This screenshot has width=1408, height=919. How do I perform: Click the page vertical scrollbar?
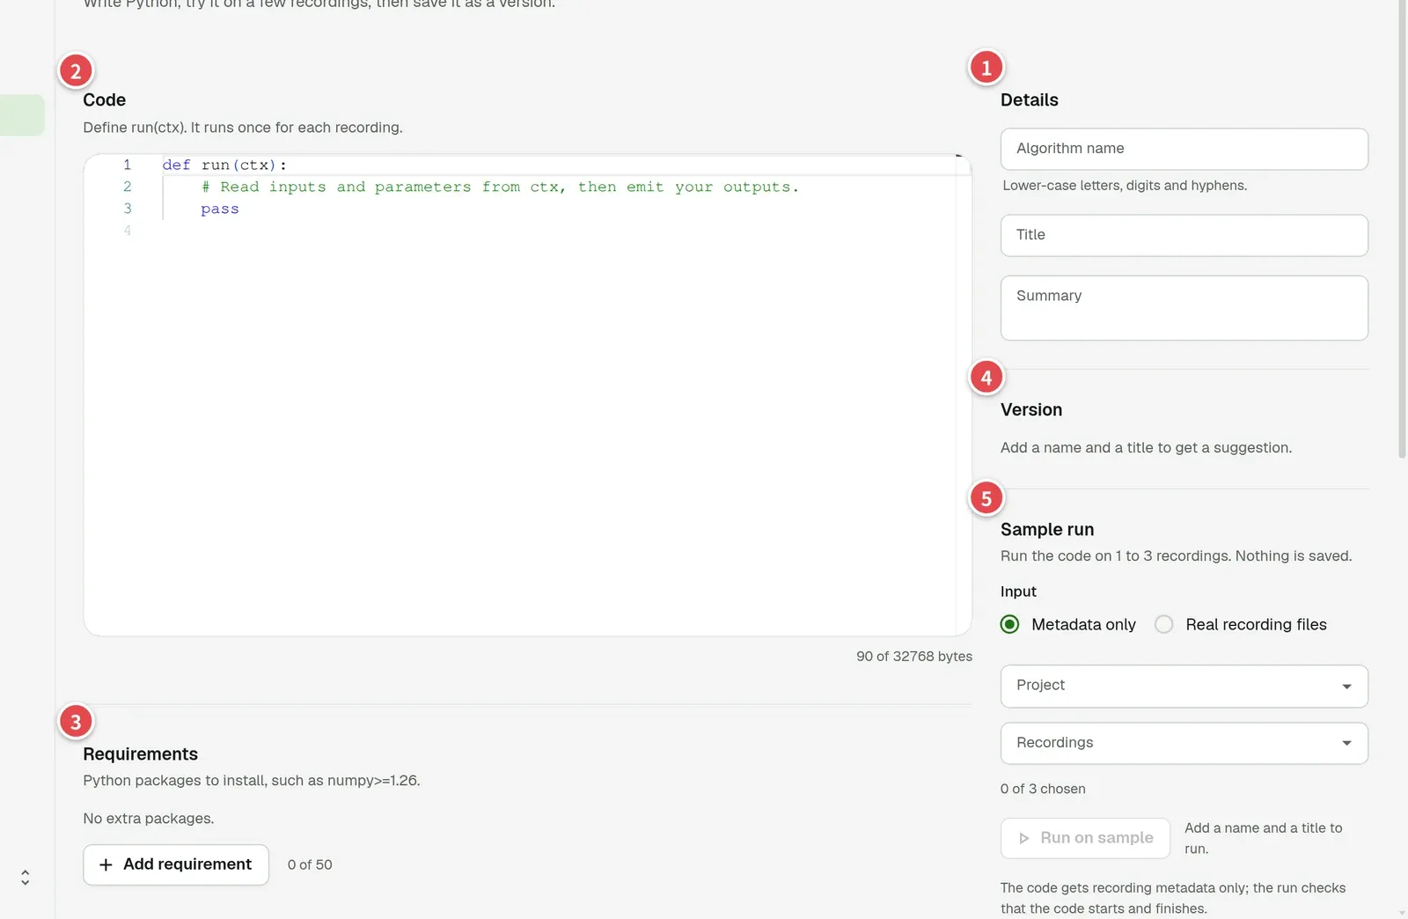(1402, 229)
